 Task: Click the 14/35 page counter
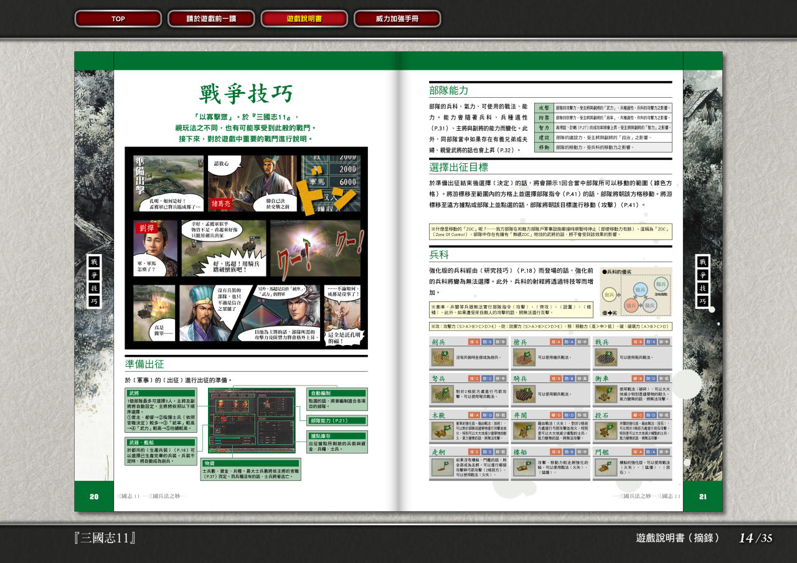click(755, 538)
